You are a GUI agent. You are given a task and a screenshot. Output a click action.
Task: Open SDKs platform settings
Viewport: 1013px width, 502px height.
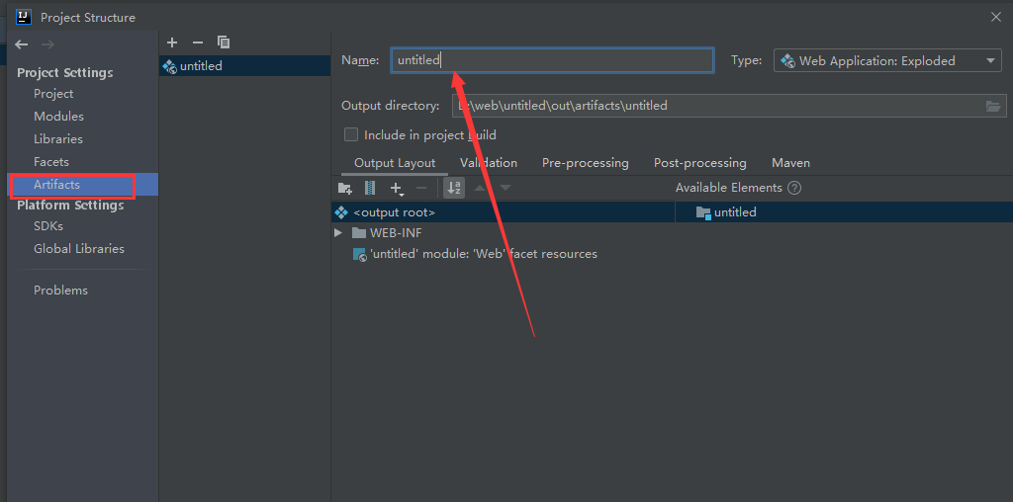[48, 226]
